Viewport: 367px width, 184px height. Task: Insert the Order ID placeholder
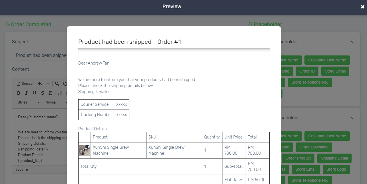coord(307,71)
